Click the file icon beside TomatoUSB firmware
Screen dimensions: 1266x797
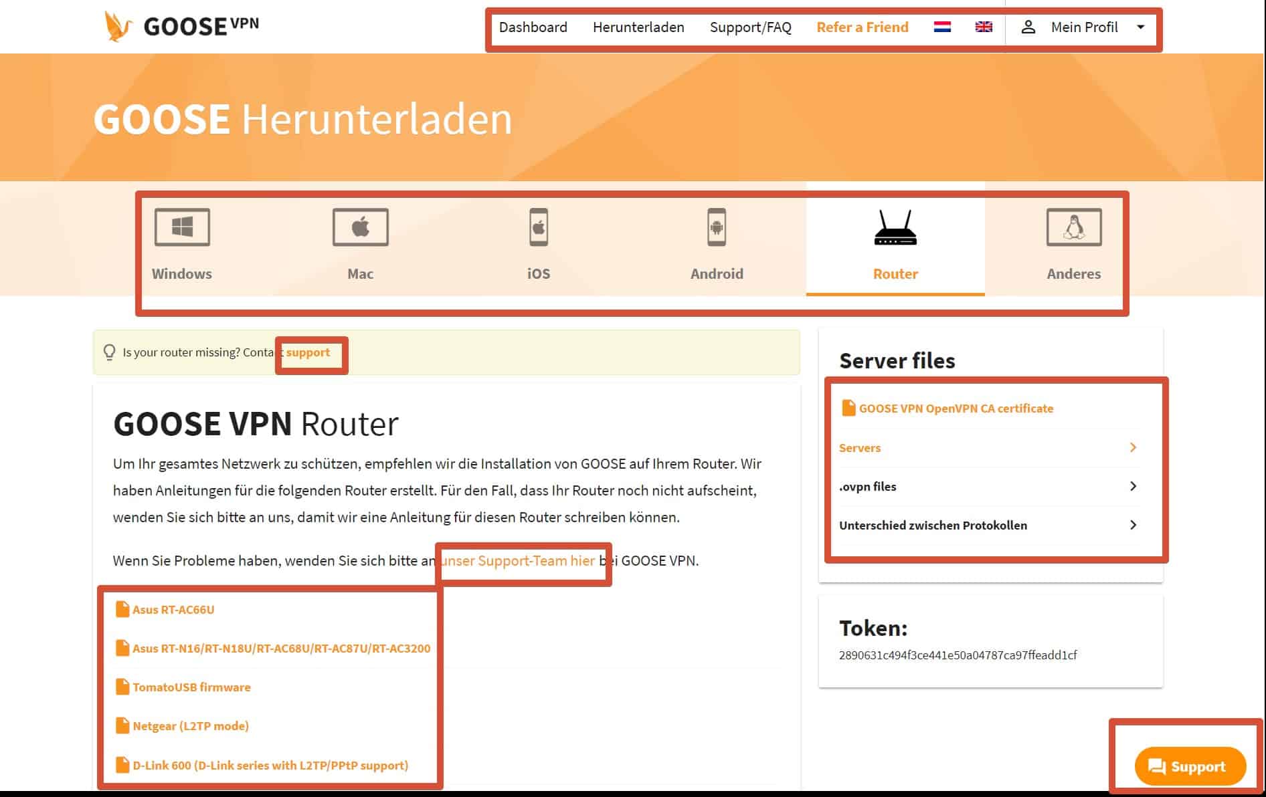122,687
